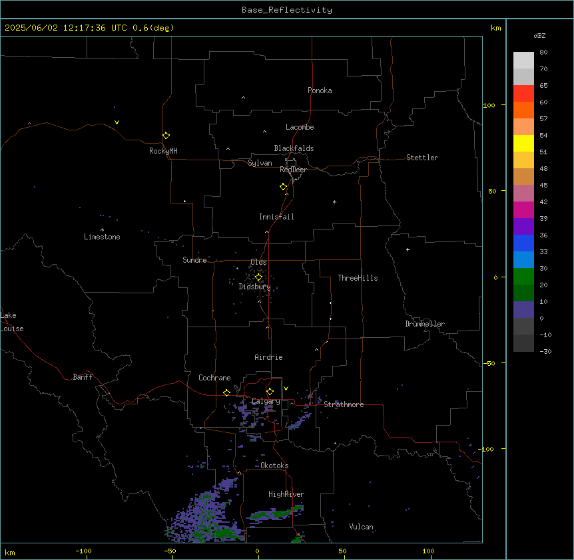Click the Vulcan label
Image resolution: width=574 pixels, height=560 pixels.
pos(362,527)
